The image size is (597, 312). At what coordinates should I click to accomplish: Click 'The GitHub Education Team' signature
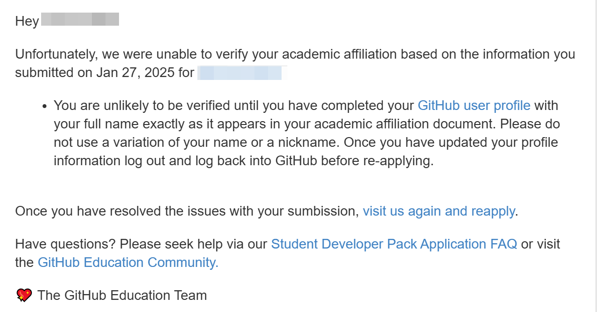[122, 295]
